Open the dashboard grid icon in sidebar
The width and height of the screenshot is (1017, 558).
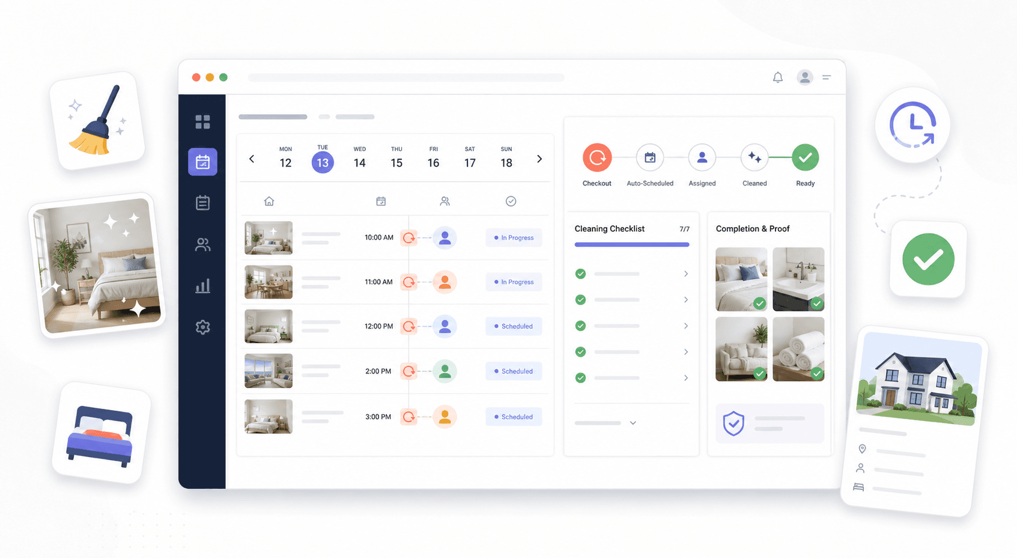[202, 122]
